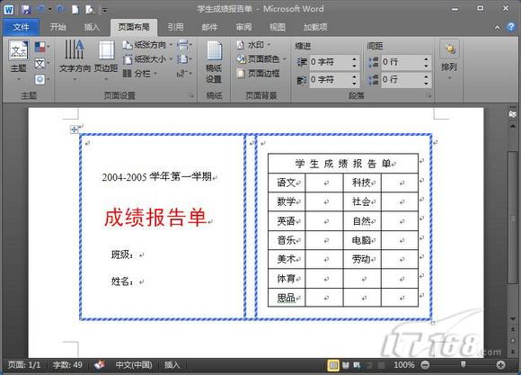
Task: Open theme effects icon
Action: pyautogui.click(x=41, y=79)
